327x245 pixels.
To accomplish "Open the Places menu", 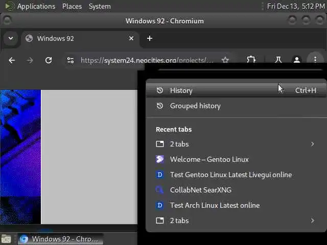I will pyautogui.click(x=72, y=6).
